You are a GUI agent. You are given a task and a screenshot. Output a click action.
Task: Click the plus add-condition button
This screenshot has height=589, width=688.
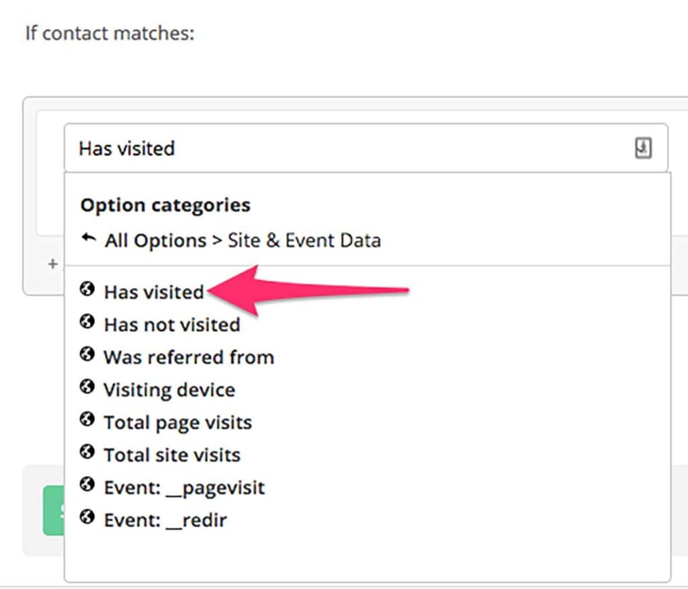click(52, 264)
